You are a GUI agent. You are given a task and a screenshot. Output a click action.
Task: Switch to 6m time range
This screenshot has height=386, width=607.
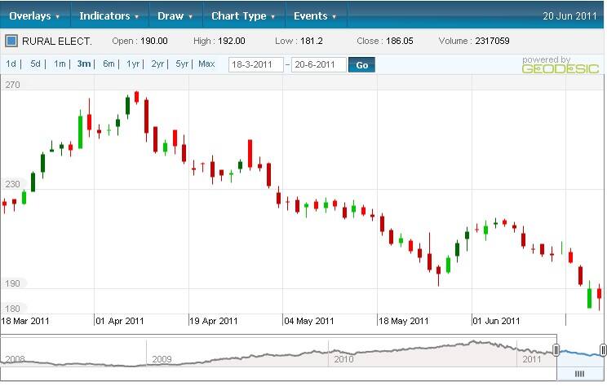click(x=109, y=64)
